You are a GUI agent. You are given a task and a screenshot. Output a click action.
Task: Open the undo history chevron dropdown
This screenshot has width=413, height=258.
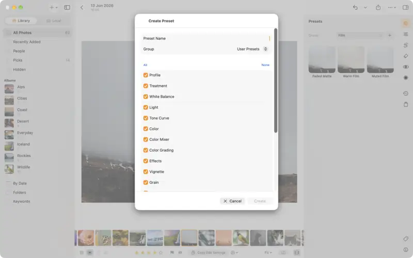(366, 7)
